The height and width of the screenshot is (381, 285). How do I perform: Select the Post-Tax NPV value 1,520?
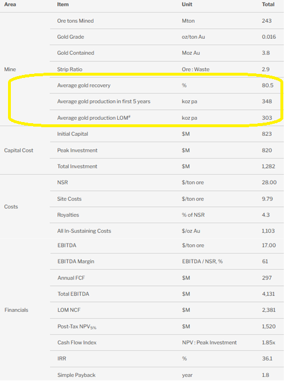click(x=268, y=327)
